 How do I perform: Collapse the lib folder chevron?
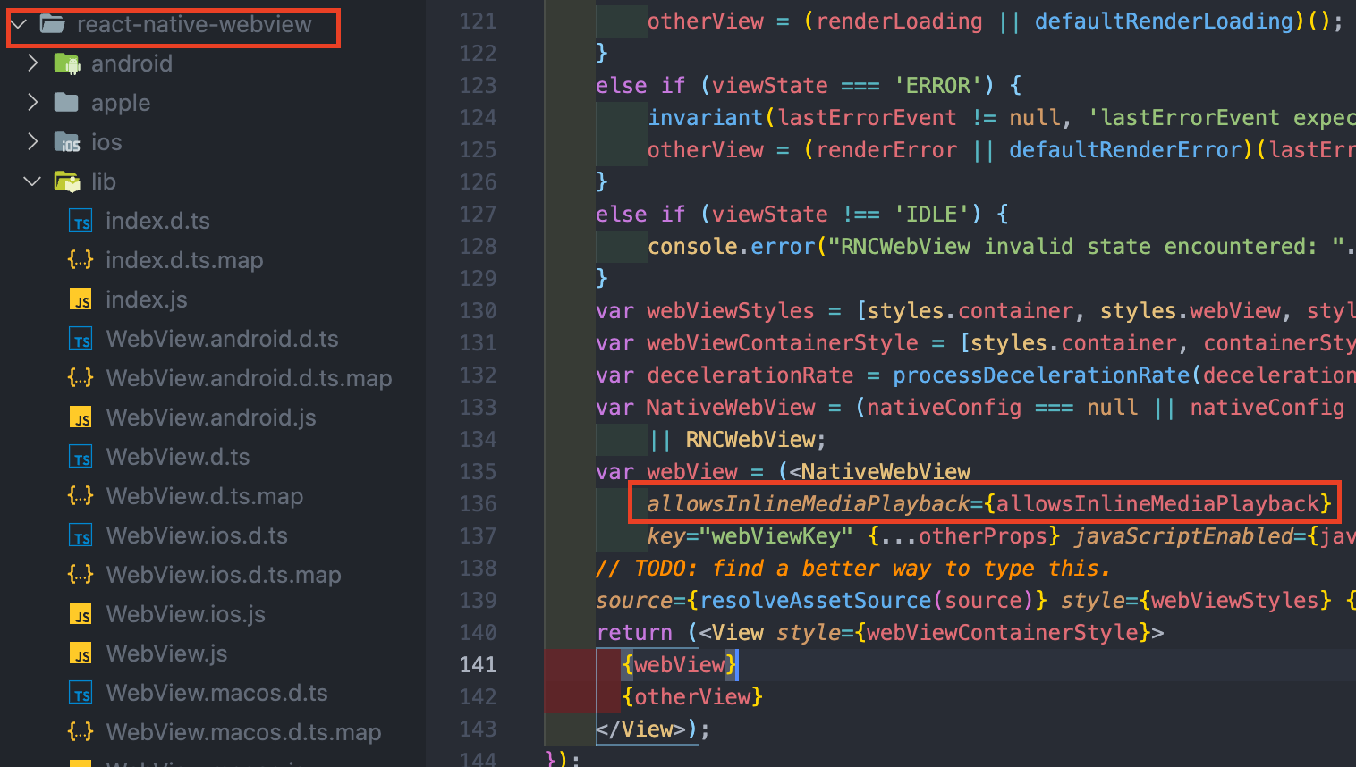tap(33, 181)
